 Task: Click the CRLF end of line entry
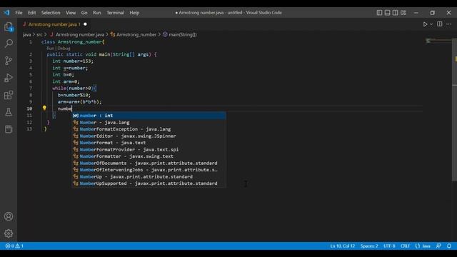point(405,246)
